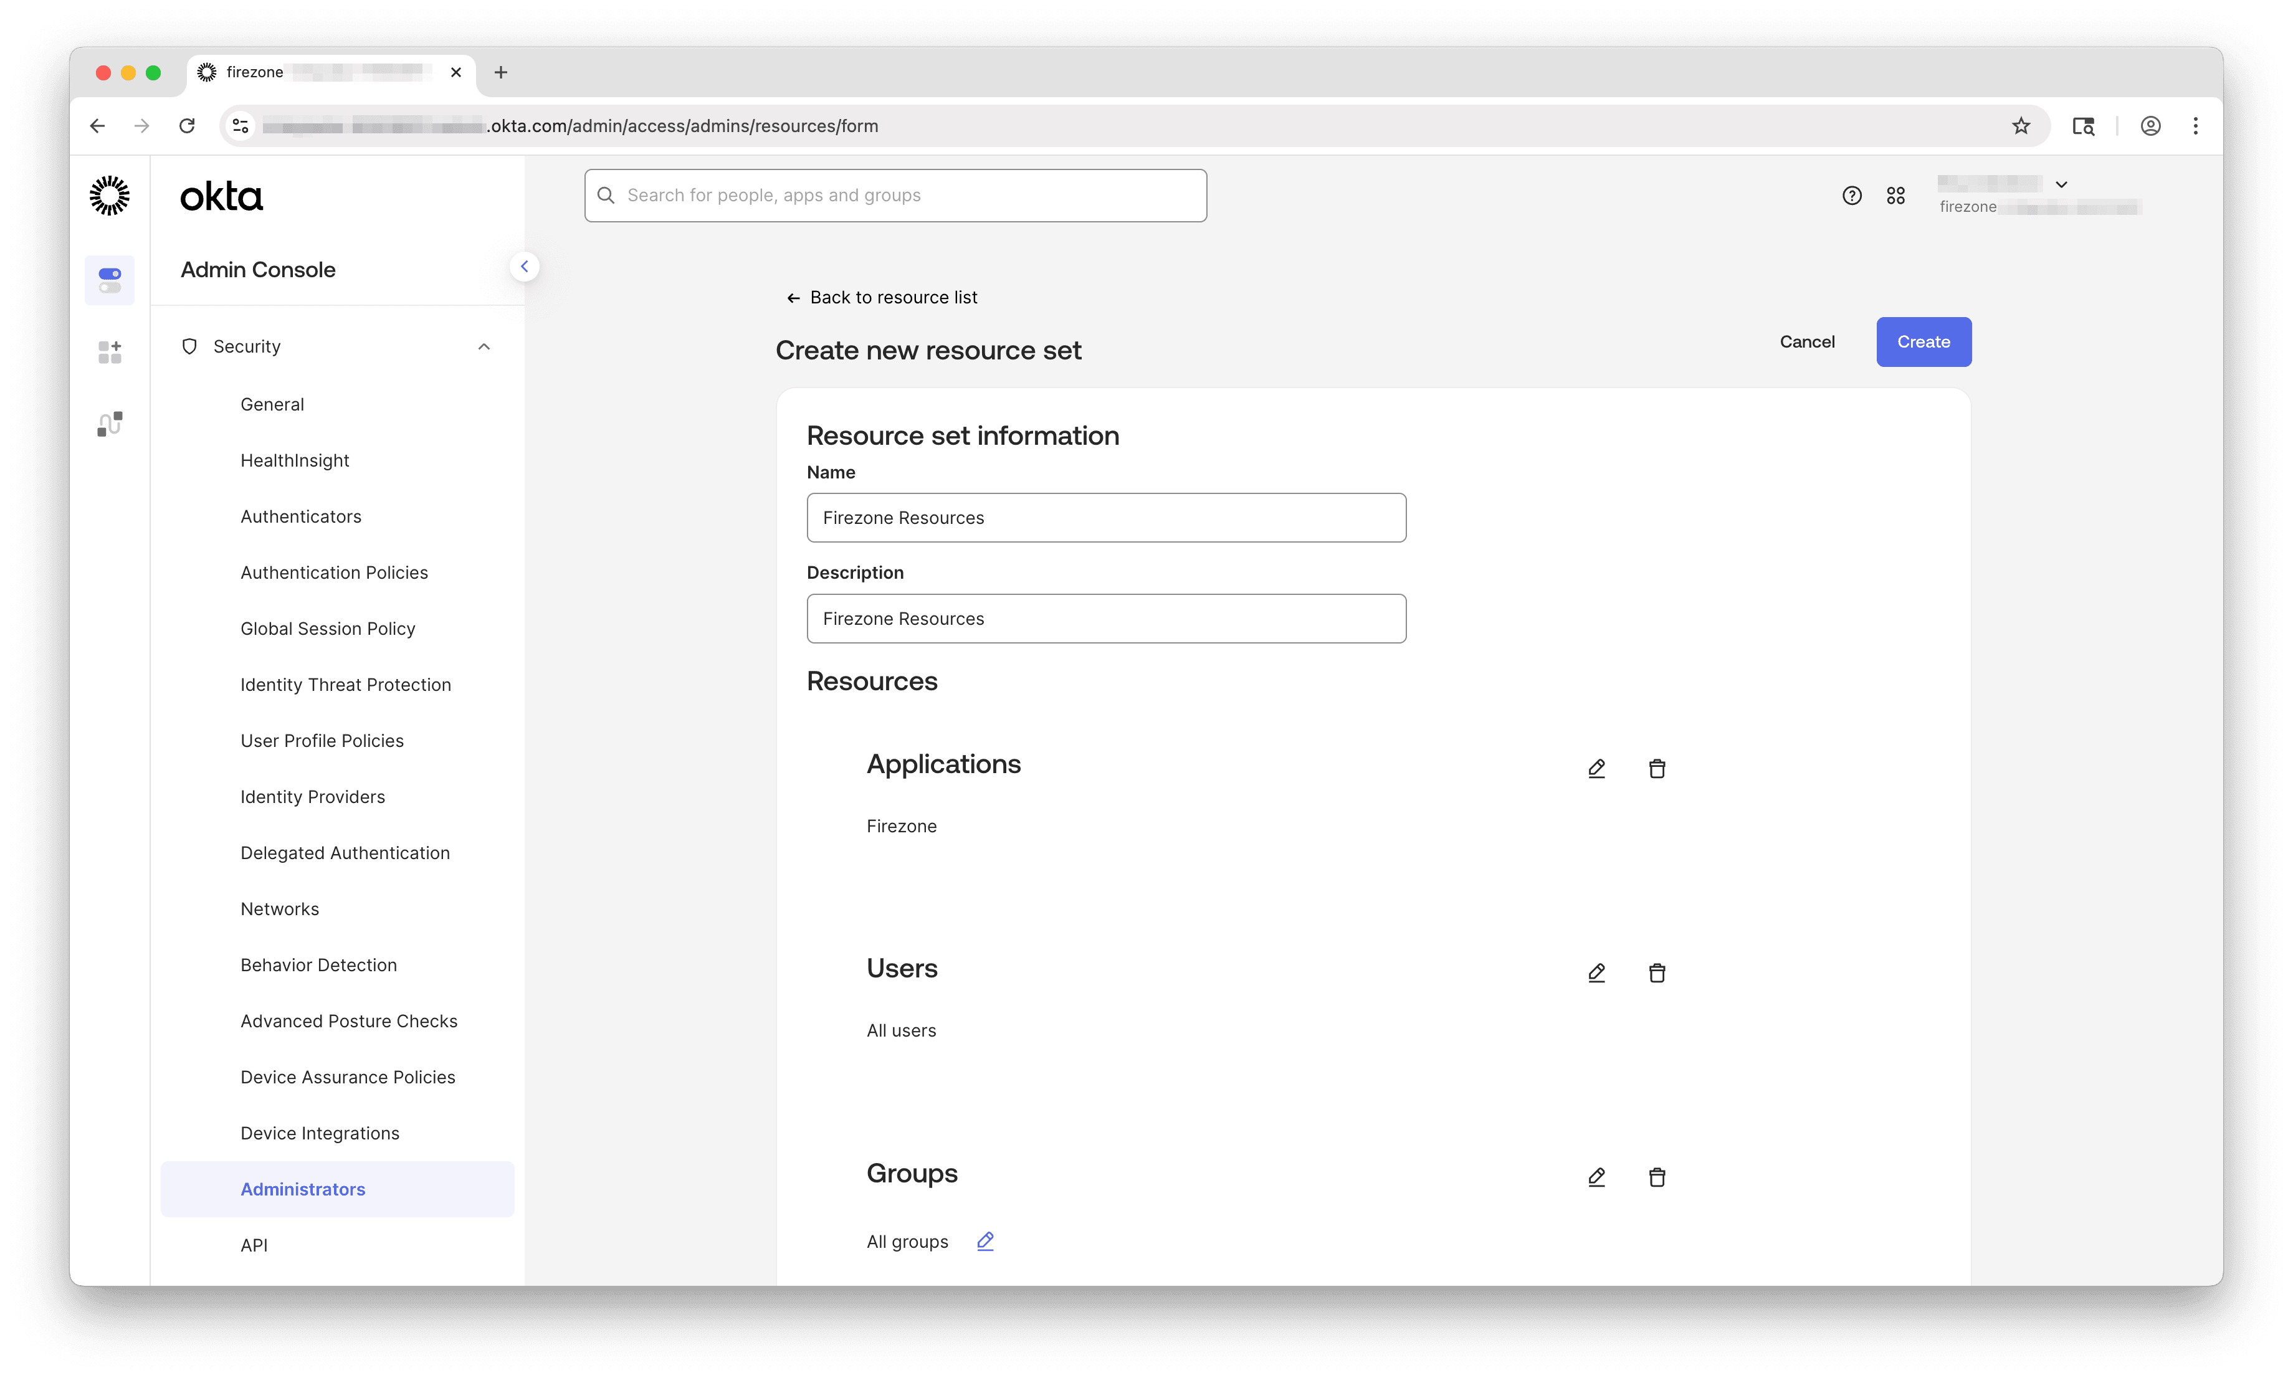Open the Help question mark icon
The width and height of the screenshot is (2293, 1378).
pyautogui.click(x=1852, y=195)
